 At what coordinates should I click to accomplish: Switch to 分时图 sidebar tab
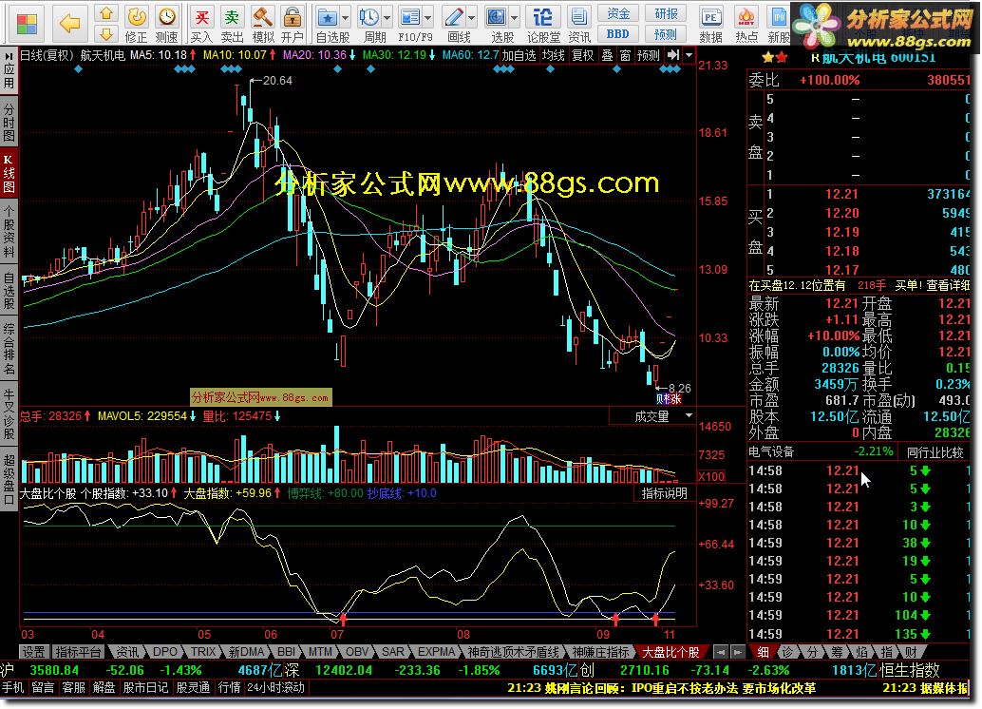[x=9, y=123]
